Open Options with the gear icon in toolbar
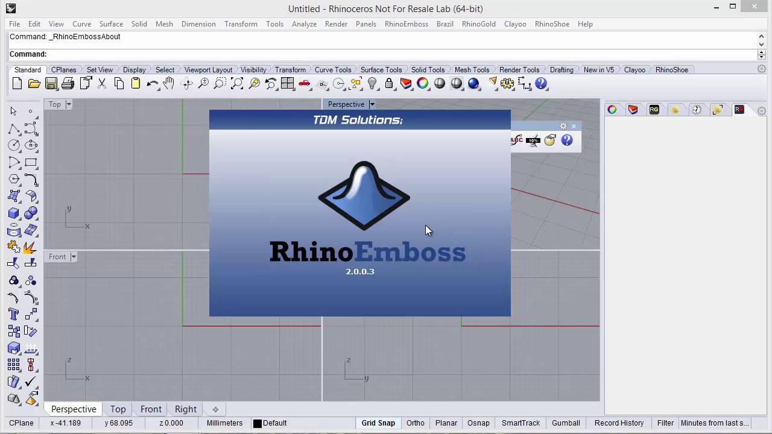Image resolution: width=772 pixels, height=434 pixels. tap(507, 84)
